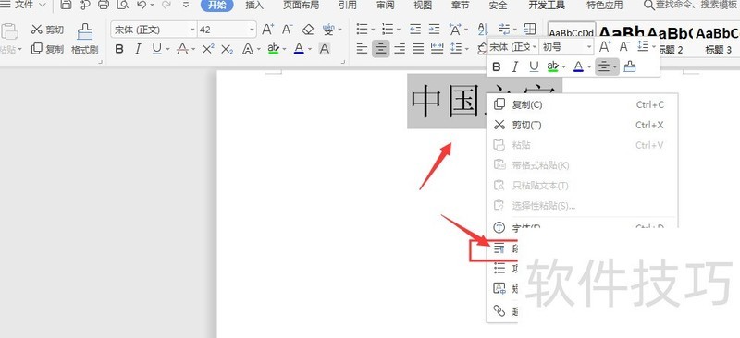Toggle Bold in the mini toolbar

point(497,67)
